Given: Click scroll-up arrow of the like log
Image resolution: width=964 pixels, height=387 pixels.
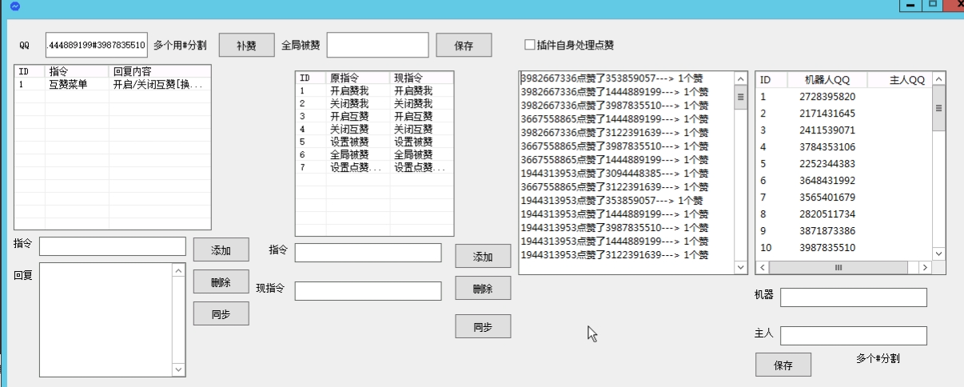Looking at the screenshot, I should (740, 79).
